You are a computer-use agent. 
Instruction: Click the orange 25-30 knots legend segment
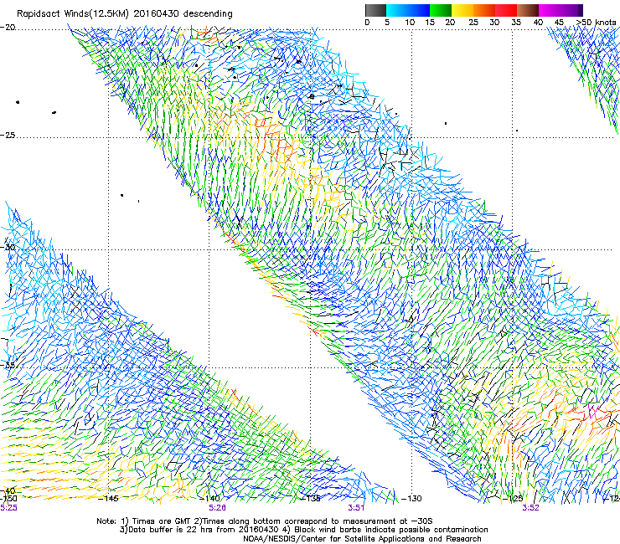point(484,10)
